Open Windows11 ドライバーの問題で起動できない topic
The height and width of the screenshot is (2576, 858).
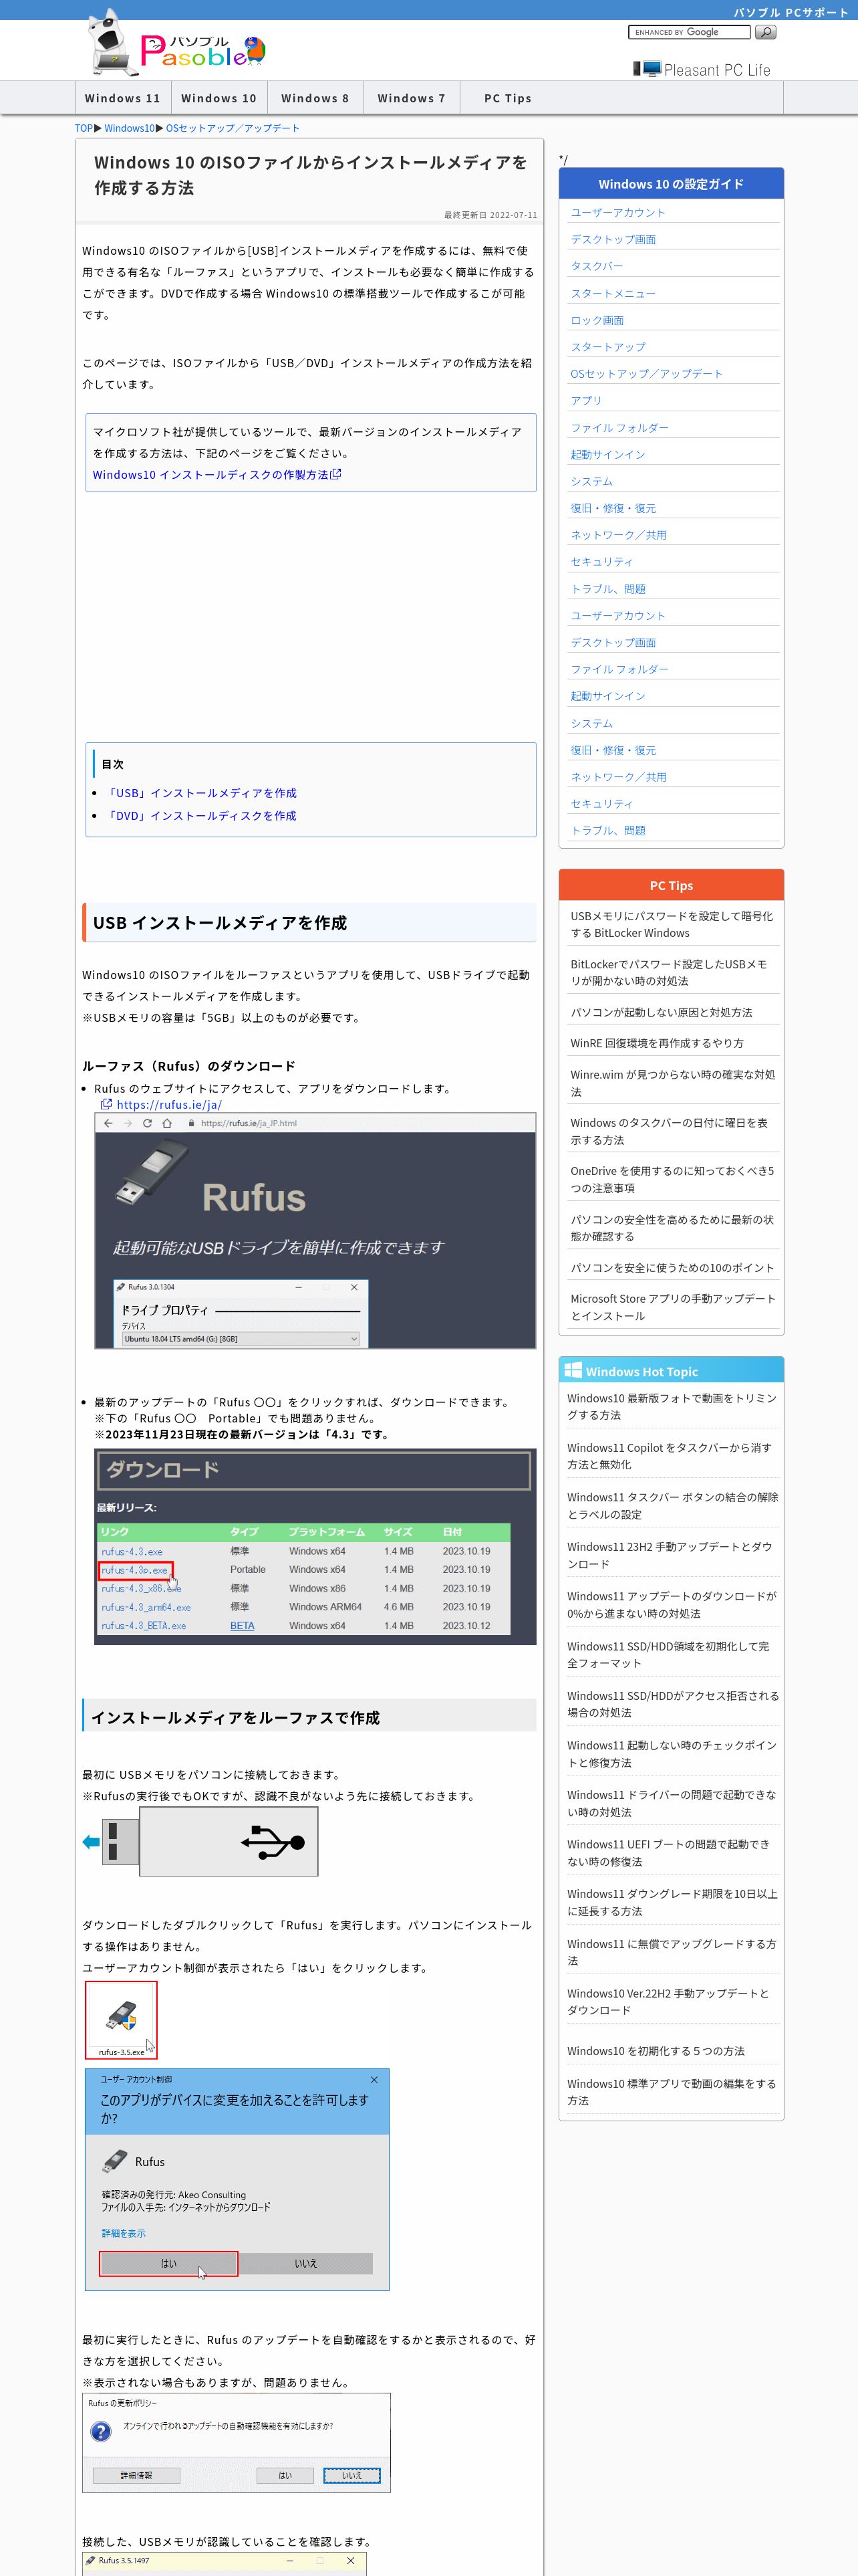[671, 1803]
